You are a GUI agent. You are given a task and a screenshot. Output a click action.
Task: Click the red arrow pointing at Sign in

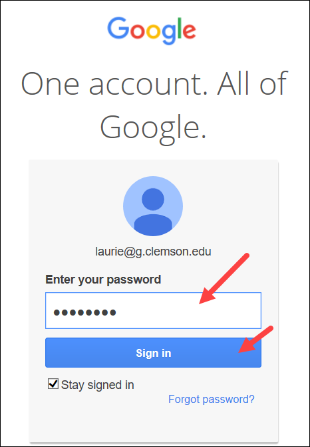coord(255,339)
